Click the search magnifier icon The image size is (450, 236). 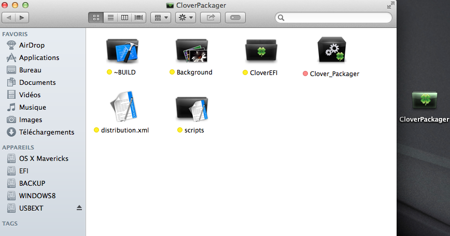click(x=281, y=18)
